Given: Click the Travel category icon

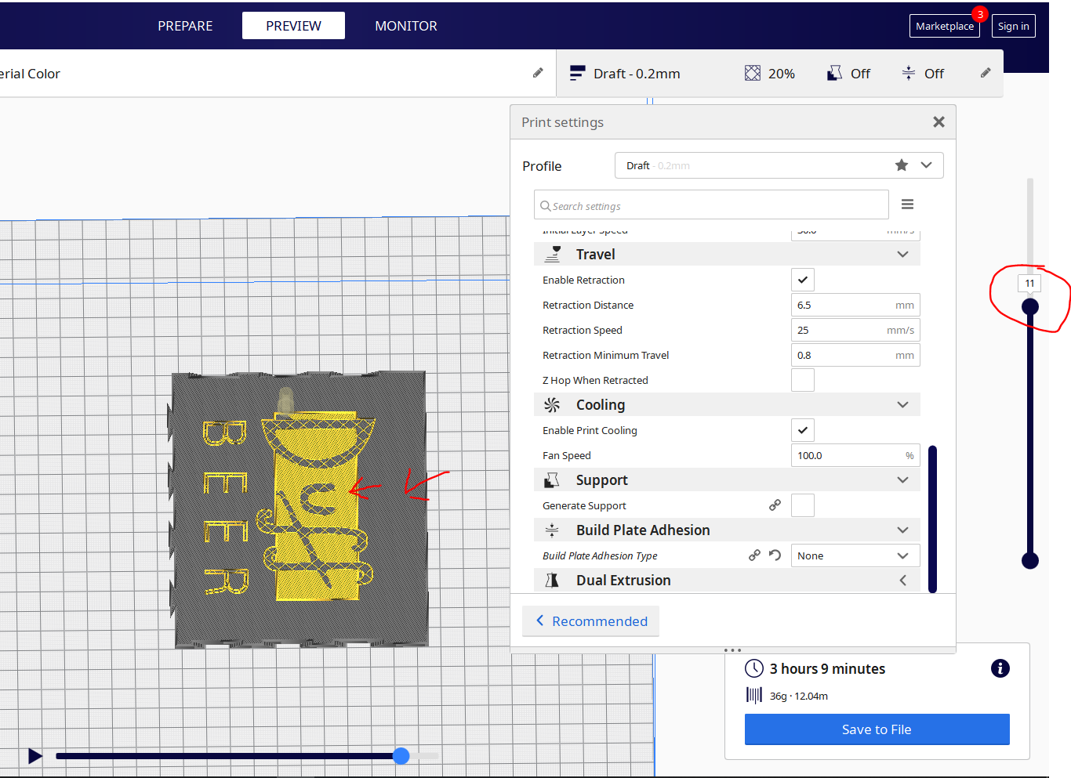Looking at the screenshot, I should [553, 254].
